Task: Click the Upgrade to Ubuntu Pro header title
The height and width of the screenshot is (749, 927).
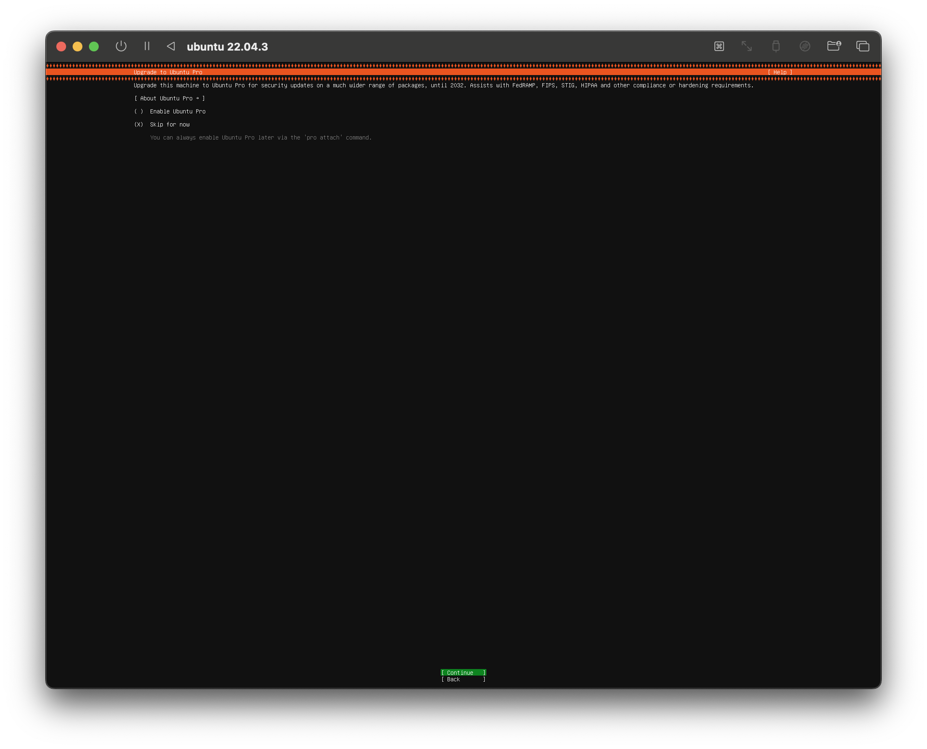Action: (x=168, y=72)
